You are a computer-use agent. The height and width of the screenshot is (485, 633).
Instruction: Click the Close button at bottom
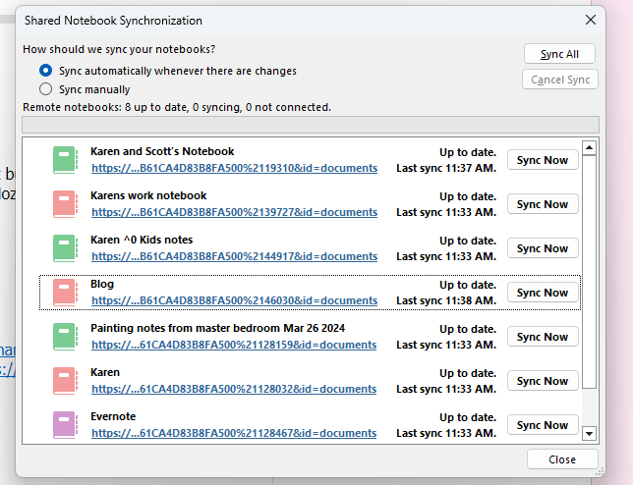(x=562, y=459)
